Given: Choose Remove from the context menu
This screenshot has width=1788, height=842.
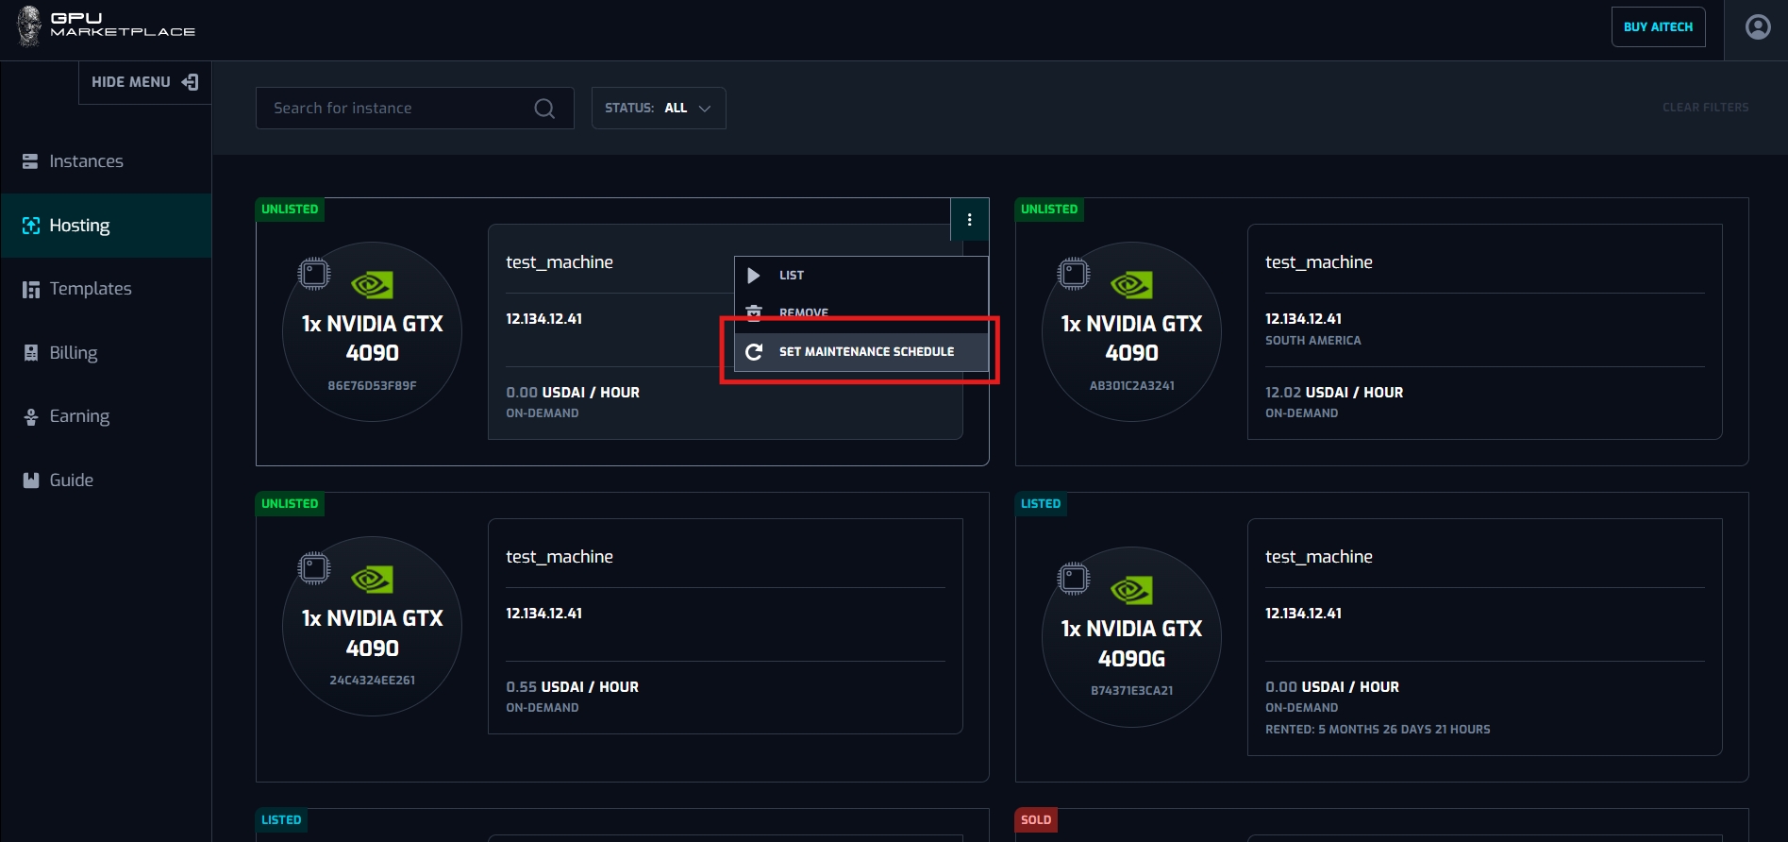Looking at the screenshot, I should coord(803,310).
